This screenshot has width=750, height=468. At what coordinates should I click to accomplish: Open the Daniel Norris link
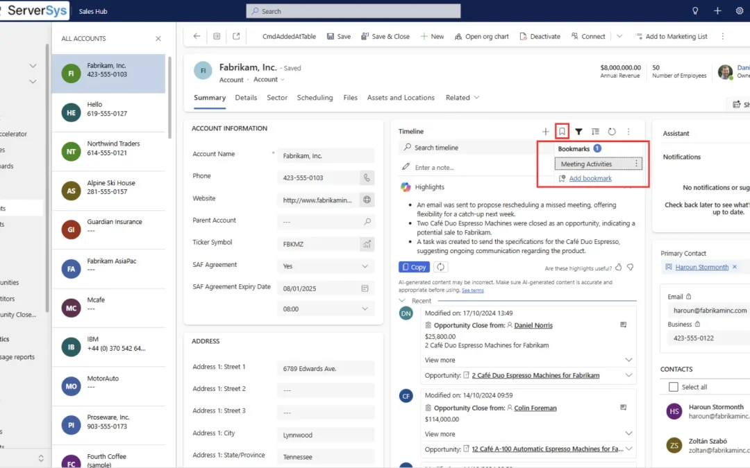533,325
